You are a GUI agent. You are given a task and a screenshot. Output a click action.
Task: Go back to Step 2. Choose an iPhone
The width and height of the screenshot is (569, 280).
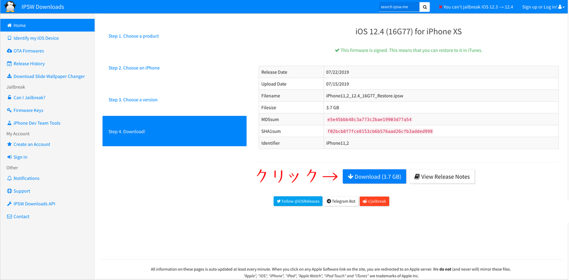pos(133,68)
